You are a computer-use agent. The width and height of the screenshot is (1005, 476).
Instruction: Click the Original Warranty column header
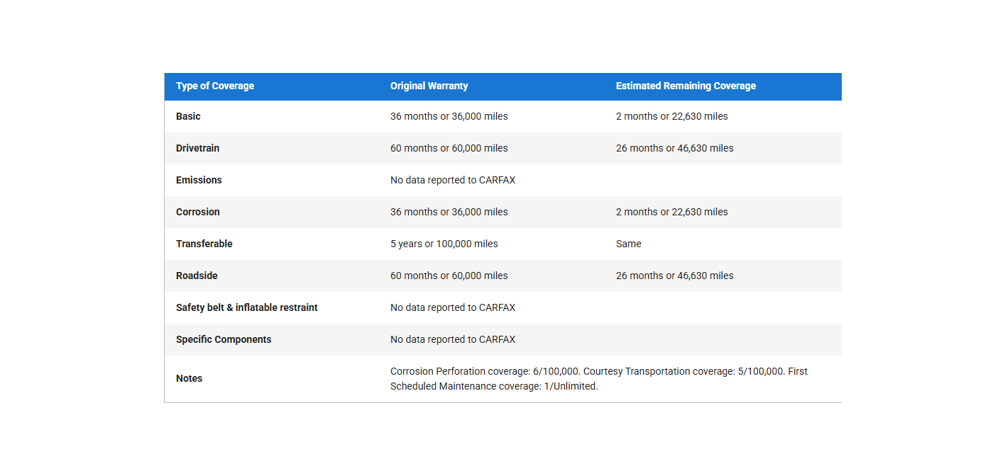429,86
